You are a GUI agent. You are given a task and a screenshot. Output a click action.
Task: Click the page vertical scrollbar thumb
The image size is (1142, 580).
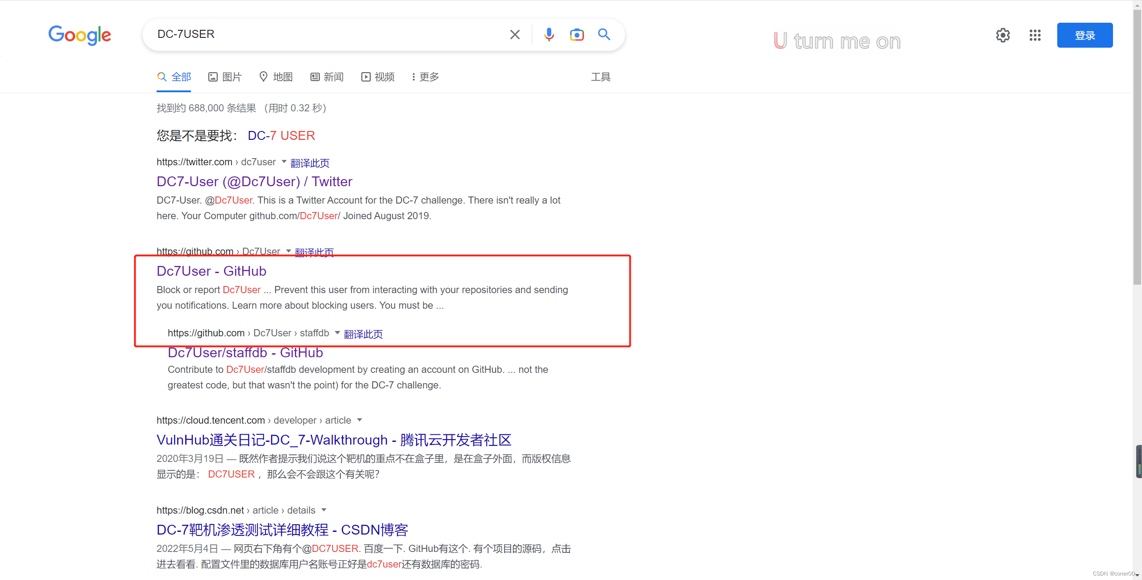coord(1137,147)
